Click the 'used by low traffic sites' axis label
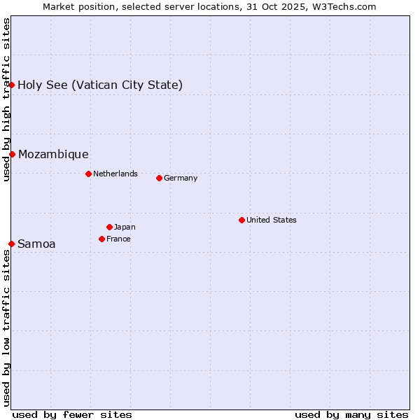 click(6, 328)
